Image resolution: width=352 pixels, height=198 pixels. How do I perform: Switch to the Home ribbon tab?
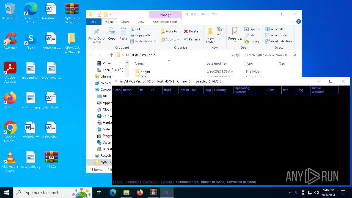tap(109, 22)
